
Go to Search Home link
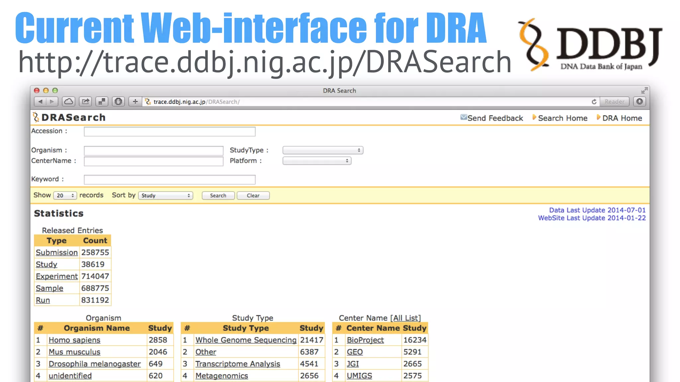pos(562,118)
